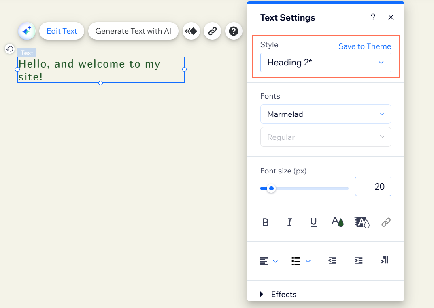Click the link icon in floating toolbar

(212, 31)
